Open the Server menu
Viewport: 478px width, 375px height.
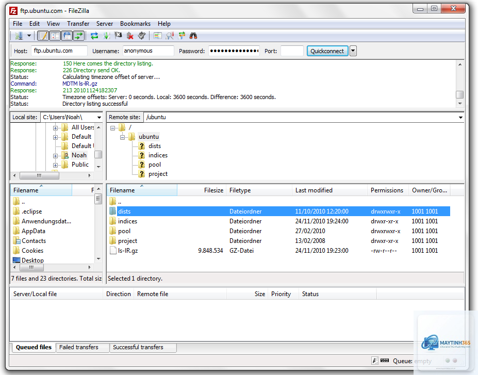105,24
